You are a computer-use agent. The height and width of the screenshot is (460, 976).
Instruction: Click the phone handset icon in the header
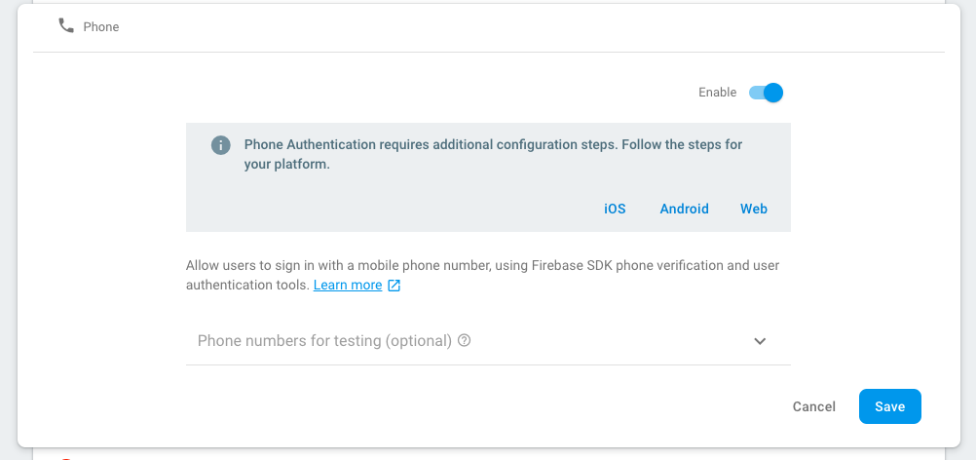[66, 26]
